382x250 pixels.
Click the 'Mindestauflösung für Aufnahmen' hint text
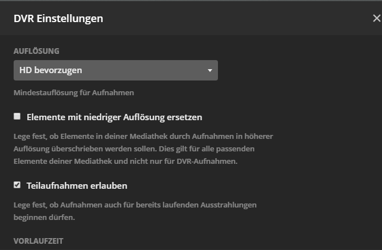(73, 92)
